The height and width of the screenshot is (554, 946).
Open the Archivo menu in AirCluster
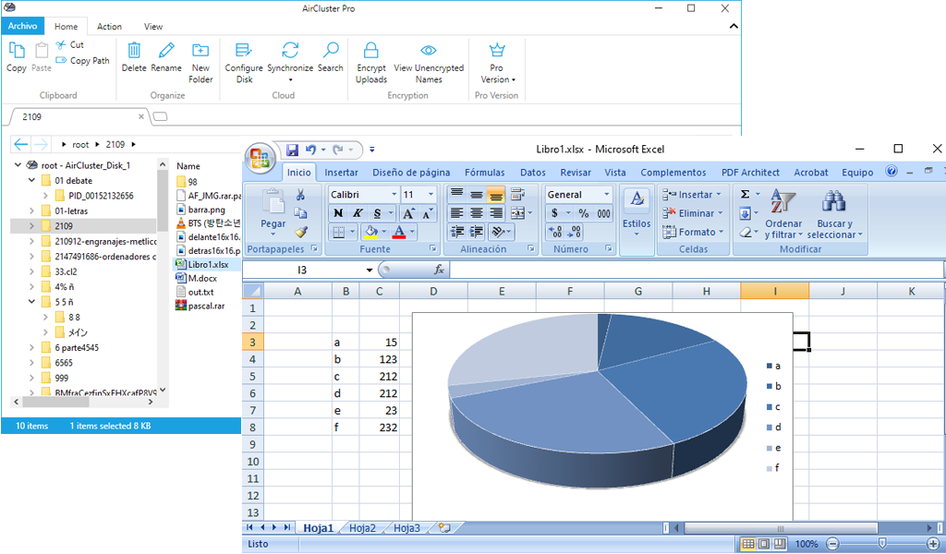(x=22, y=26)
